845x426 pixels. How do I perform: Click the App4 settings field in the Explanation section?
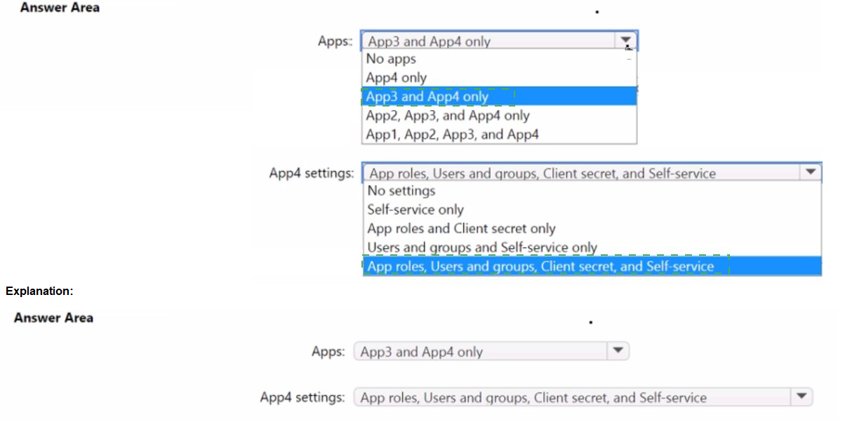tap(572, 398)
